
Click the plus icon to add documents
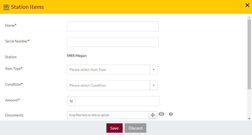(153, 115)
